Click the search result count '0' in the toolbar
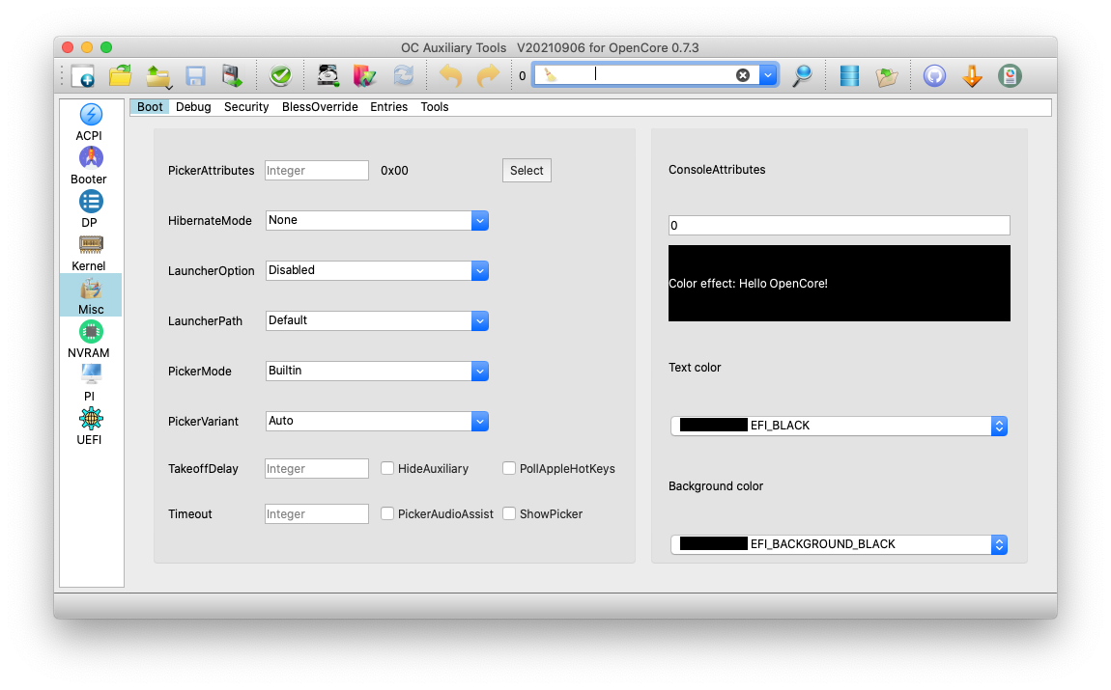The image size is (1111, 690). [523, 75]
